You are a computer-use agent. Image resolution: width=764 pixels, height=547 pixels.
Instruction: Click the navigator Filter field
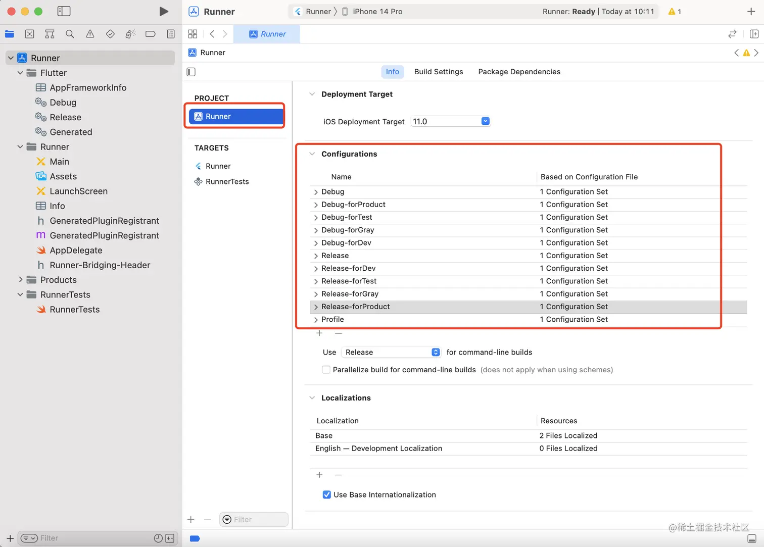coord(98,538)
